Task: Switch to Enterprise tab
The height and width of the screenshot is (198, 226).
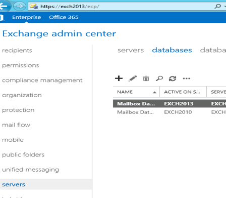Action: pyautogui.click(x=27, y=17)
